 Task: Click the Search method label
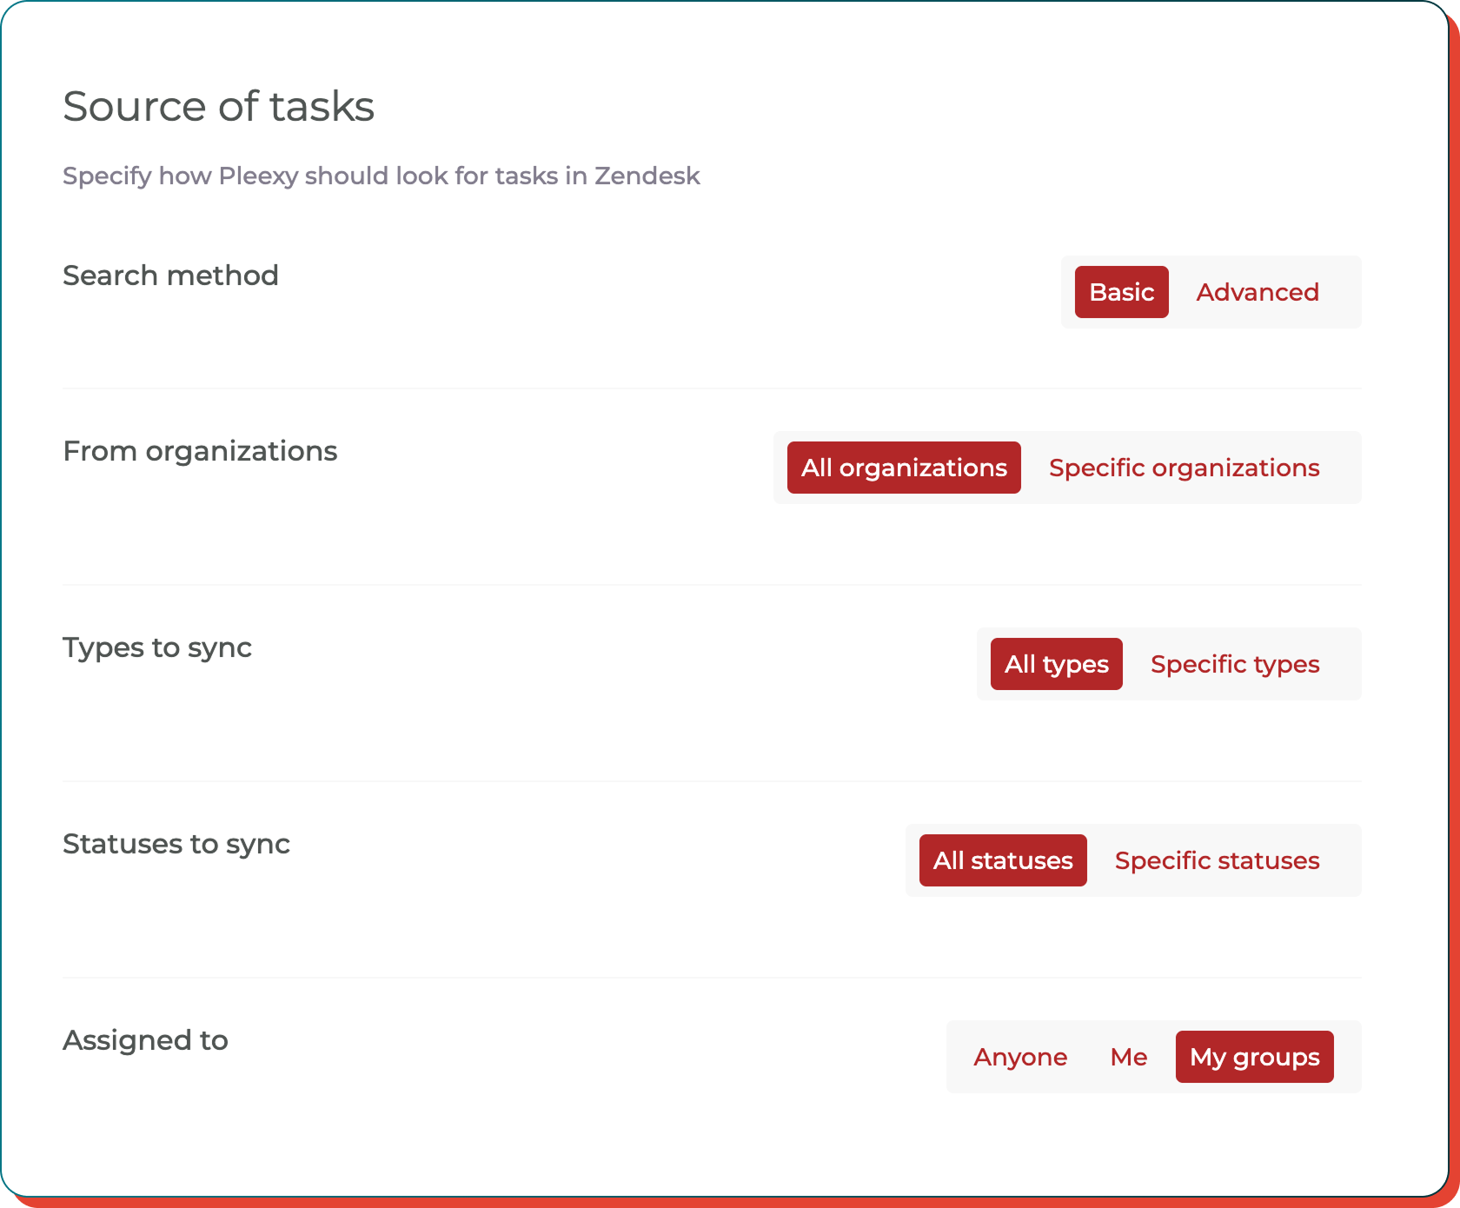(169, 275)
